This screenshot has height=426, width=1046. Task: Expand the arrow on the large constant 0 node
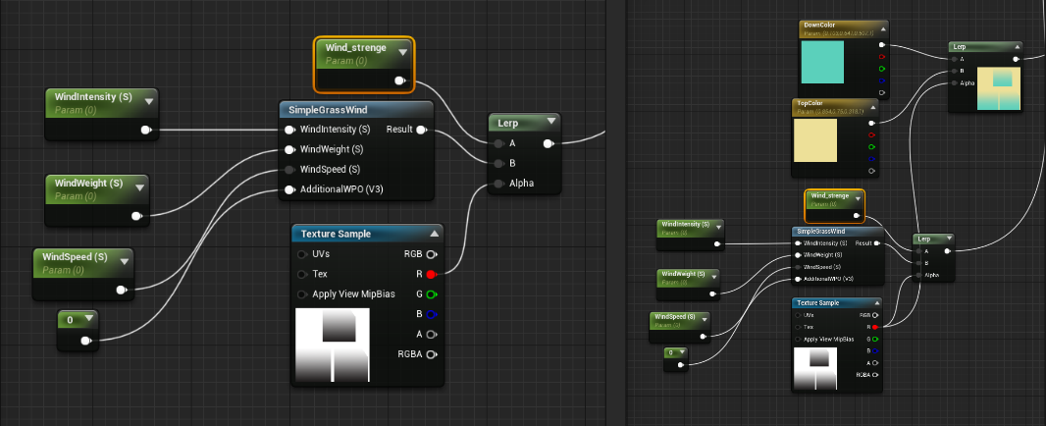click(x=87, y=319)
